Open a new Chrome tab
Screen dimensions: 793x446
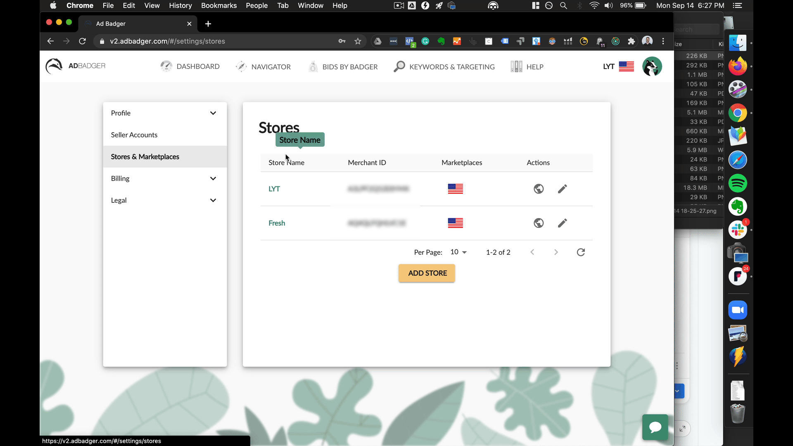click(x=208, y=24)
